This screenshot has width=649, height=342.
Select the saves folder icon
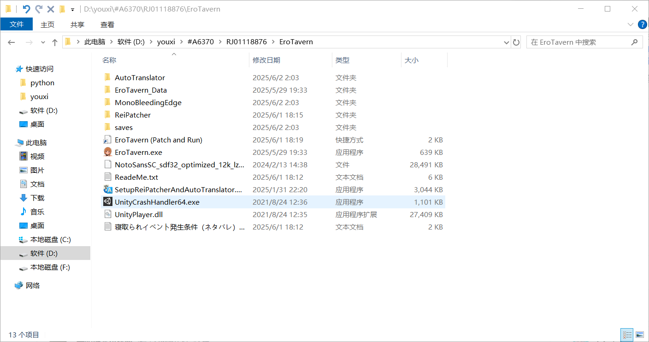click(108, 127)
